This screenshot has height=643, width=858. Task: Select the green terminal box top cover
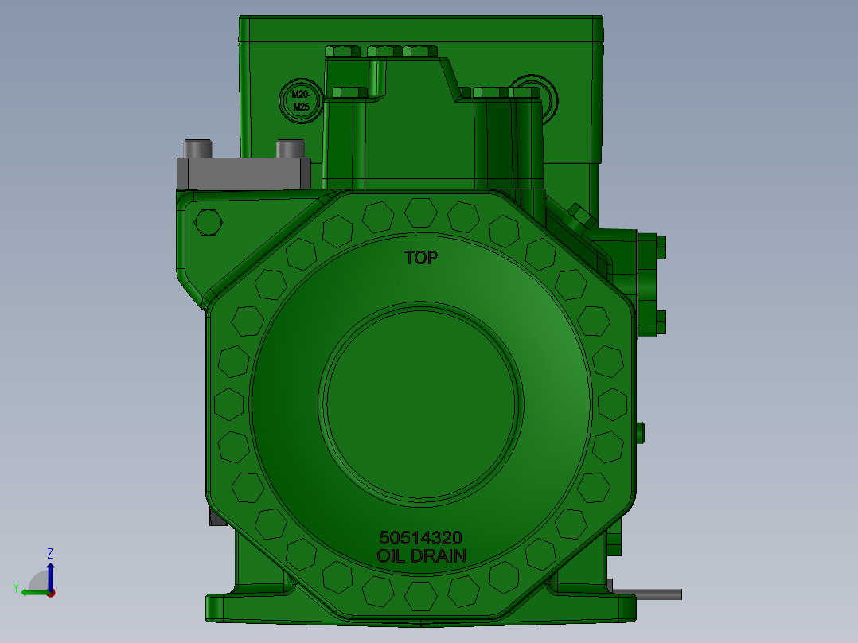[x=421, y=29]
